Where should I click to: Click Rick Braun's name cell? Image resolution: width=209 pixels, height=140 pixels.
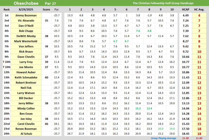26,52
